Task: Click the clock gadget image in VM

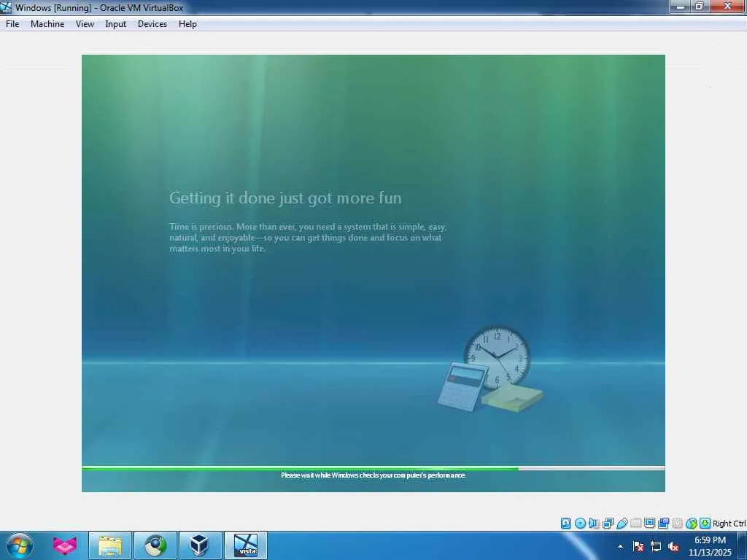Action: coord(498,356)
